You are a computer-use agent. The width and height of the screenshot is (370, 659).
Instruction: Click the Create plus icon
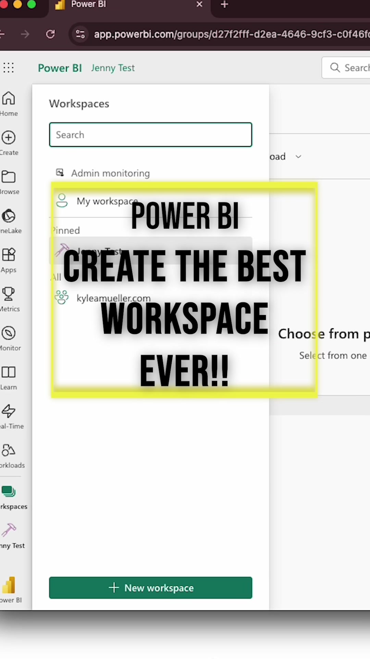click(x=9, y=138)
